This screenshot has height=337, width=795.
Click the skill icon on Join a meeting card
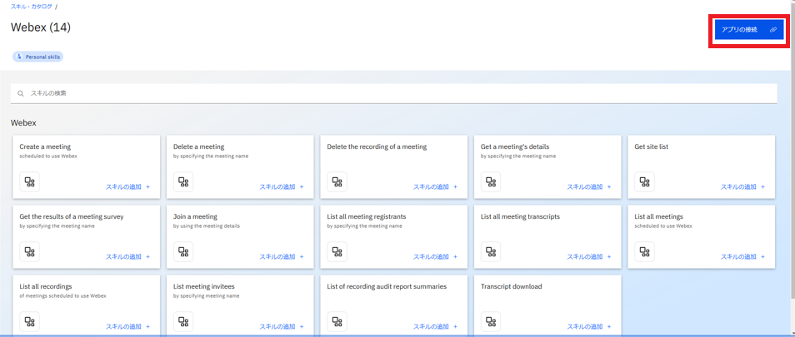pyautogui.click(x=183, y=251)
